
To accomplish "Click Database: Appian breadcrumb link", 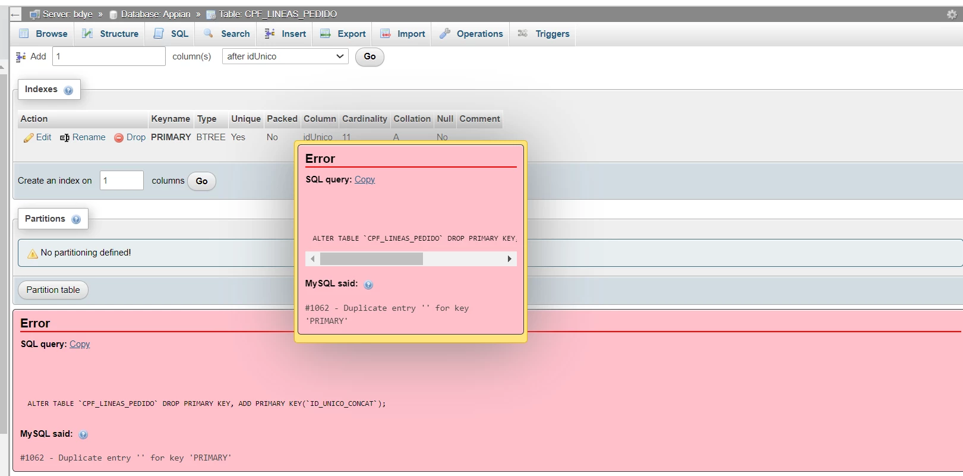I will tap(156, 14).
